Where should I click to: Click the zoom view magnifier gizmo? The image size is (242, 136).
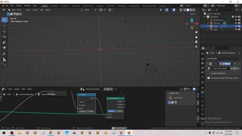tap(196, 32)
